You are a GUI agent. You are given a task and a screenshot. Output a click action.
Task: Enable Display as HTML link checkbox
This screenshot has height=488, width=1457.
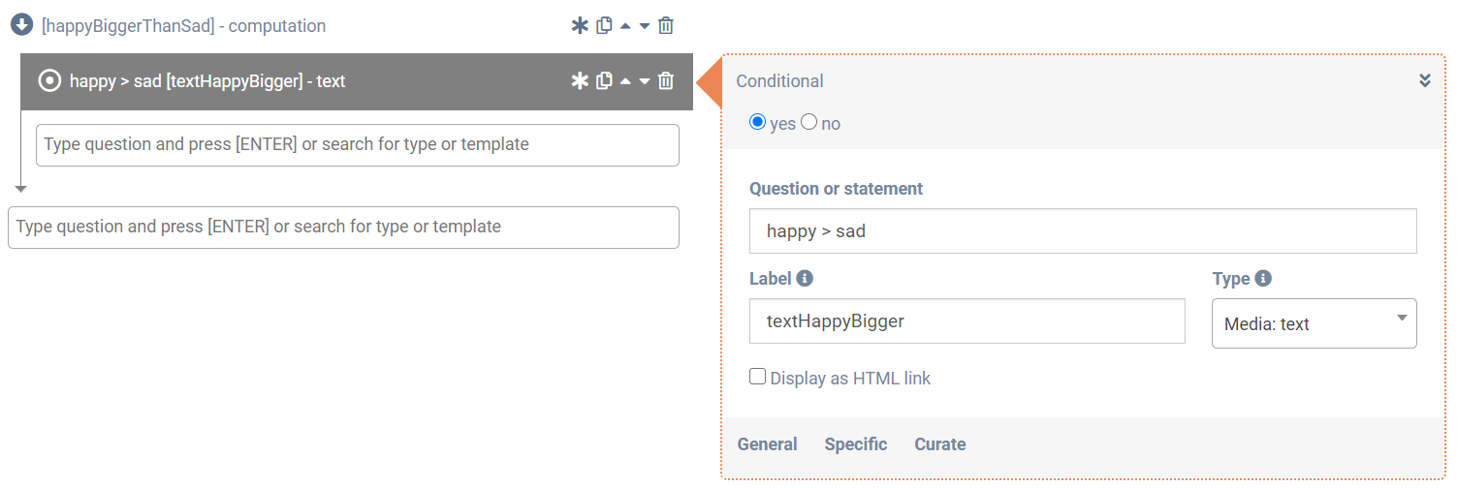(x=758, y=378)
